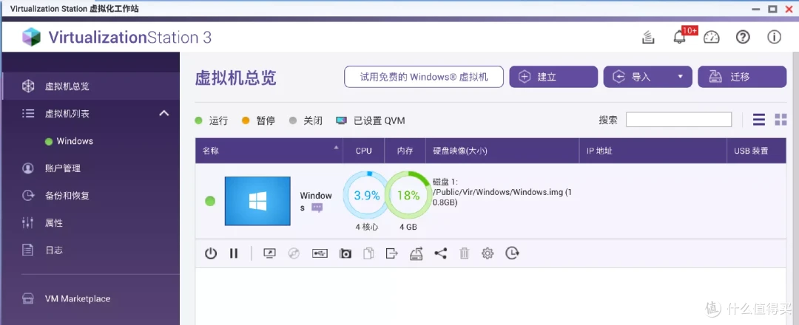Collapse the 虚拟机列表 chevron

[164, 113]
